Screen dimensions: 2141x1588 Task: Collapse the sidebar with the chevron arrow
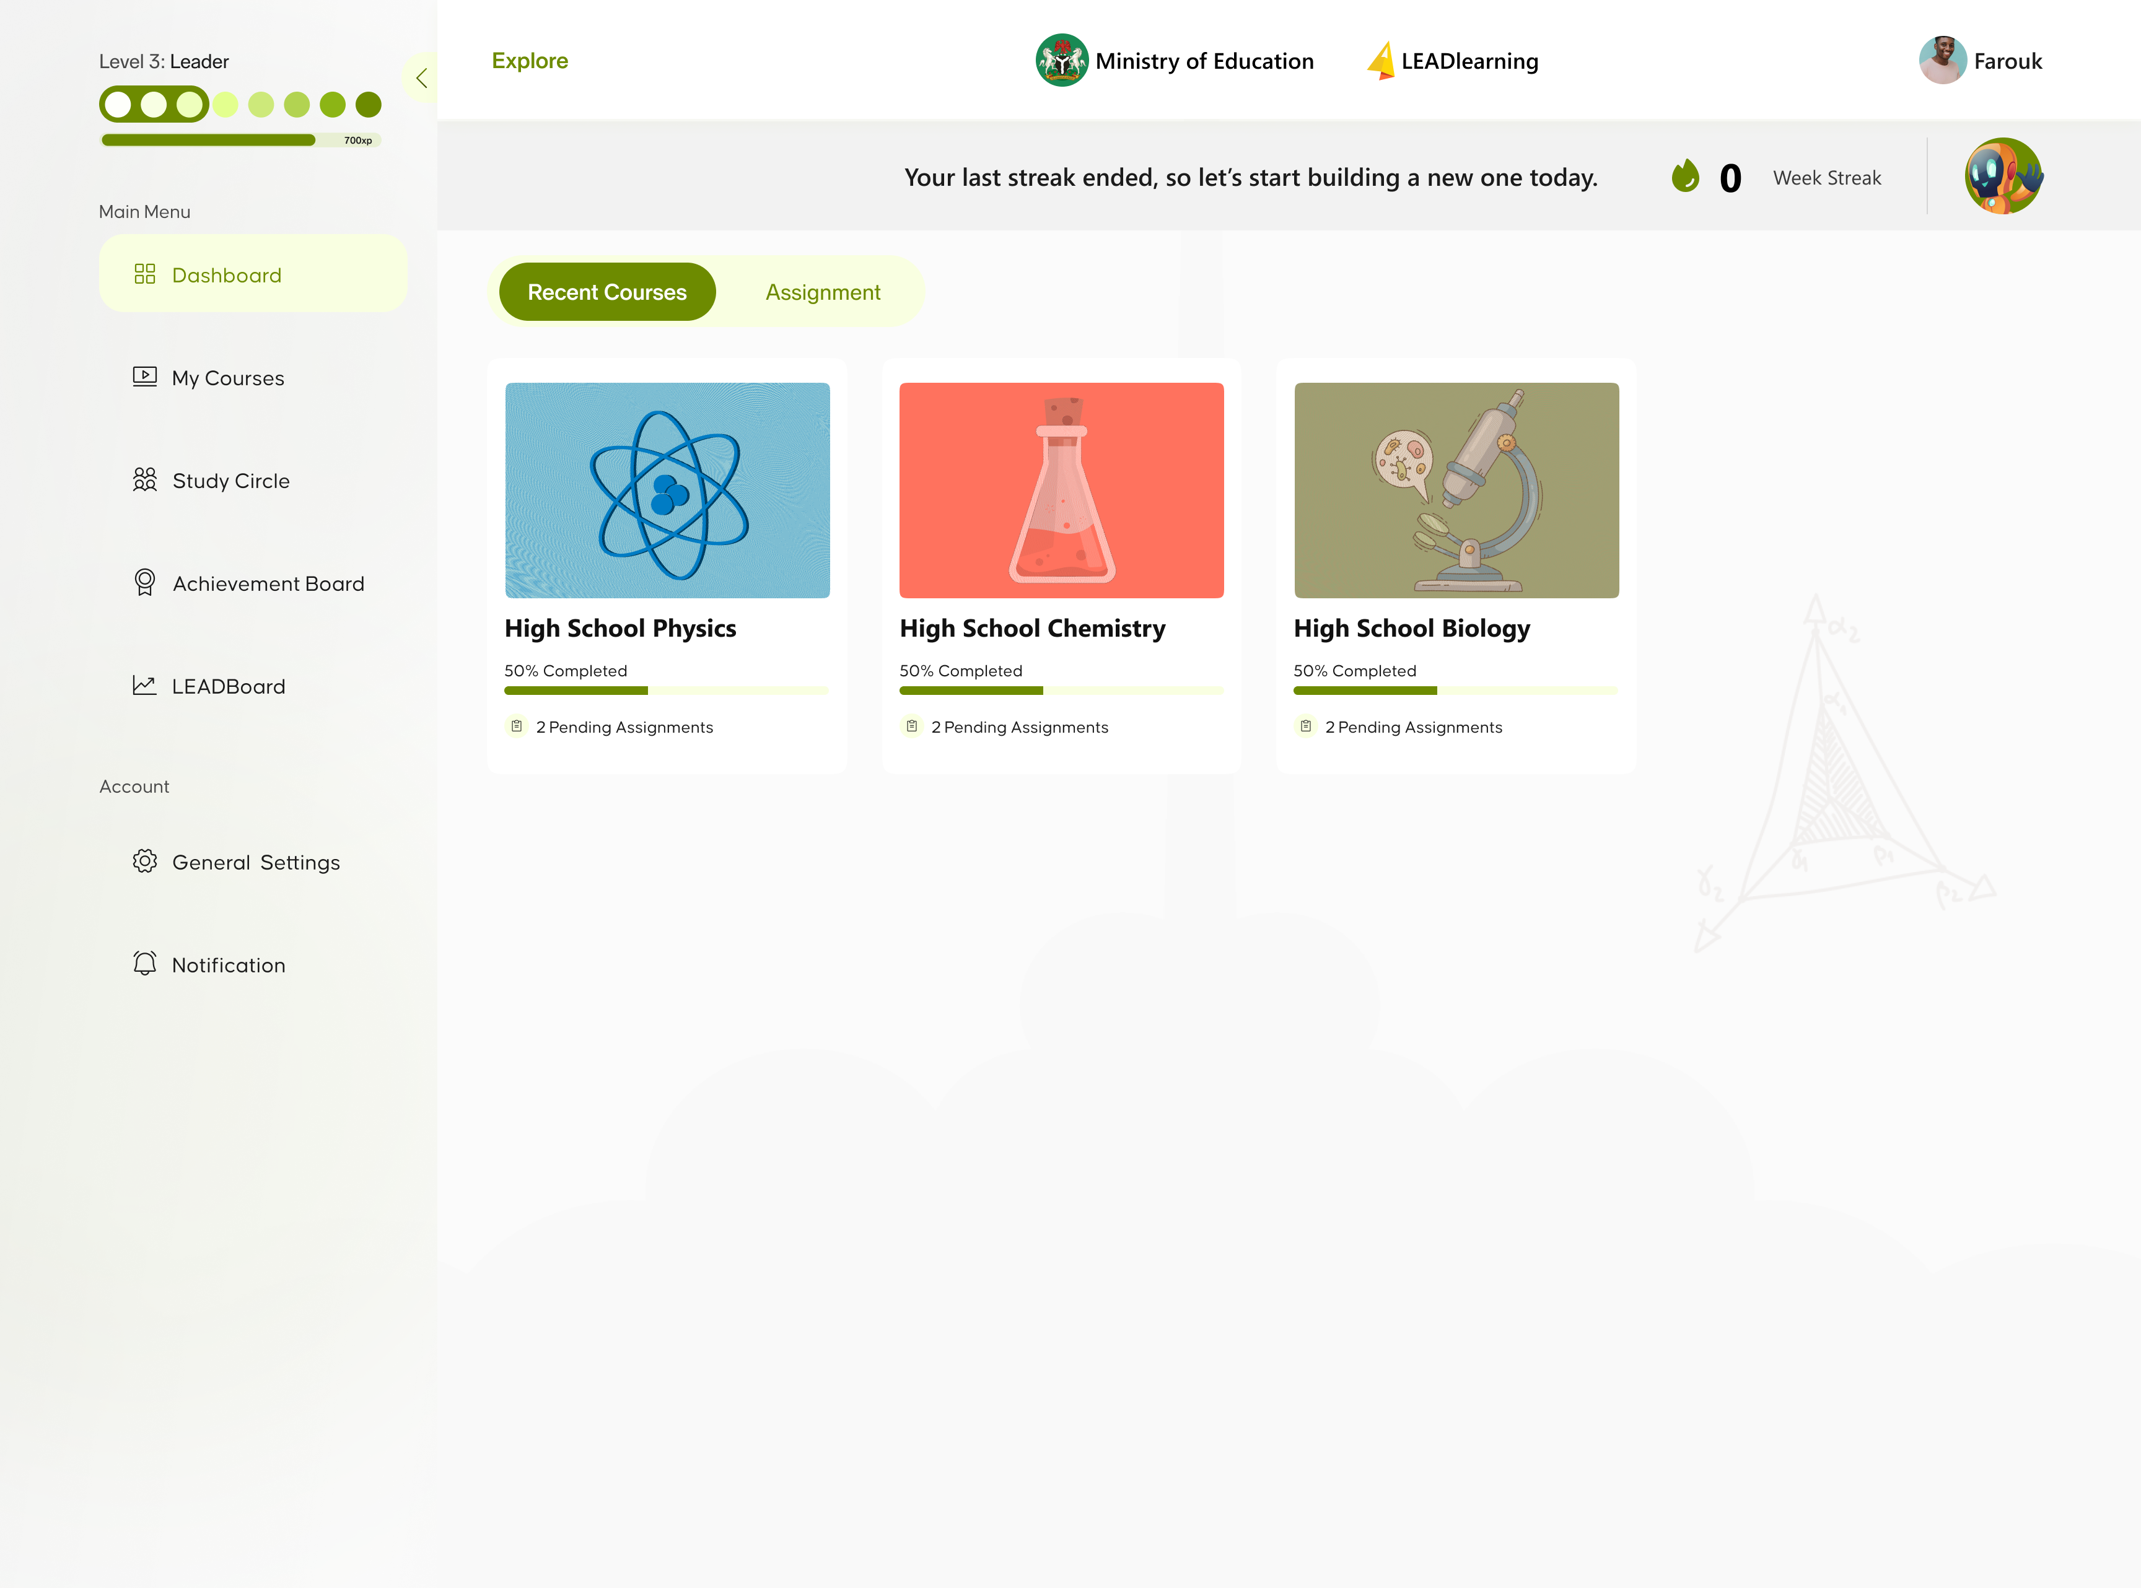click(421, 78)
